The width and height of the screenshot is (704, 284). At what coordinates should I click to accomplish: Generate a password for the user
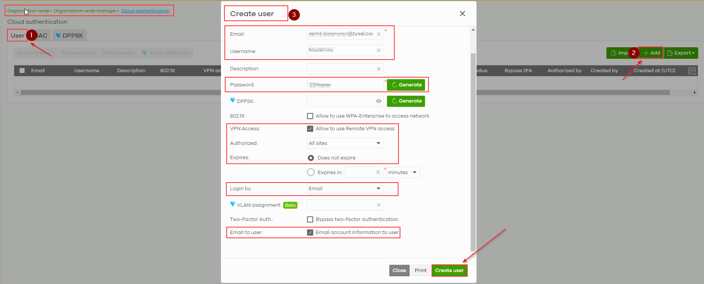click(406, 85)
